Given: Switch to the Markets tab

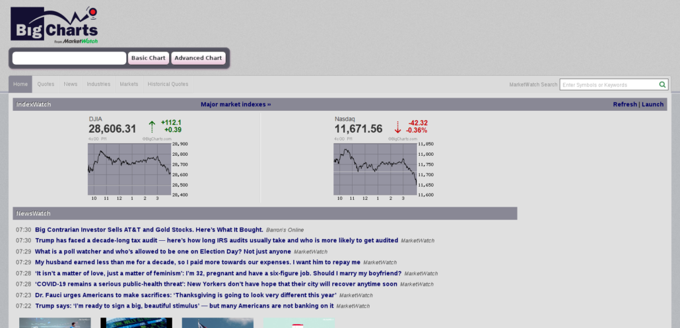Looking at the screenshot, I should (129, 84).
